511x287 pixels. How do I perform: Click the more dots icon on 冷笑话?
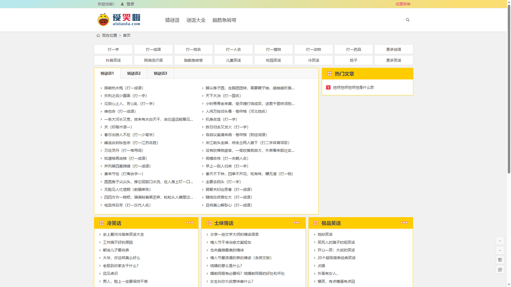coord(189,223)
